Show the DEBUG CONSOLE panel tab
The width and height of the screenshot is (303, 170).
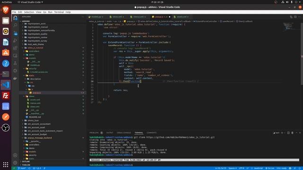tap(124, 133)
